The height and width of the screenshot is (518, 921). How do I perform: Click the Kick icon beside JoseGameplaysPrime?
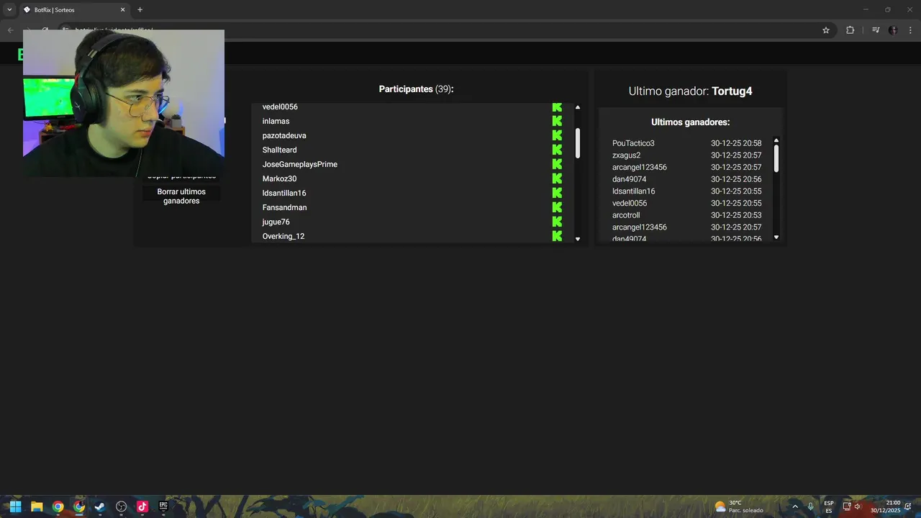point(557,164)
